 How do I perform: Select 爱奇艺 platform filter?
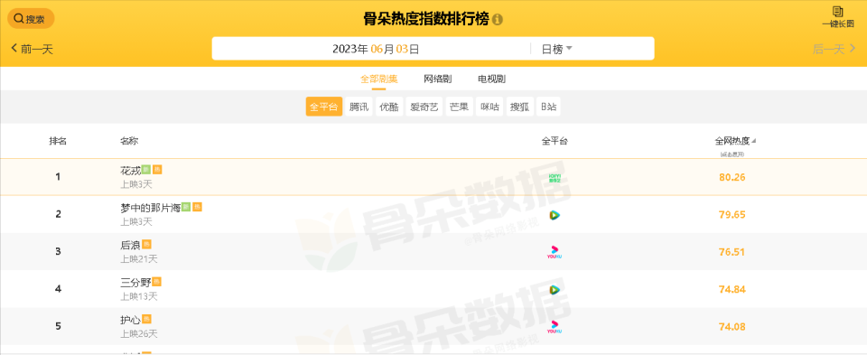pyautogui.click(x=424, y=107)
